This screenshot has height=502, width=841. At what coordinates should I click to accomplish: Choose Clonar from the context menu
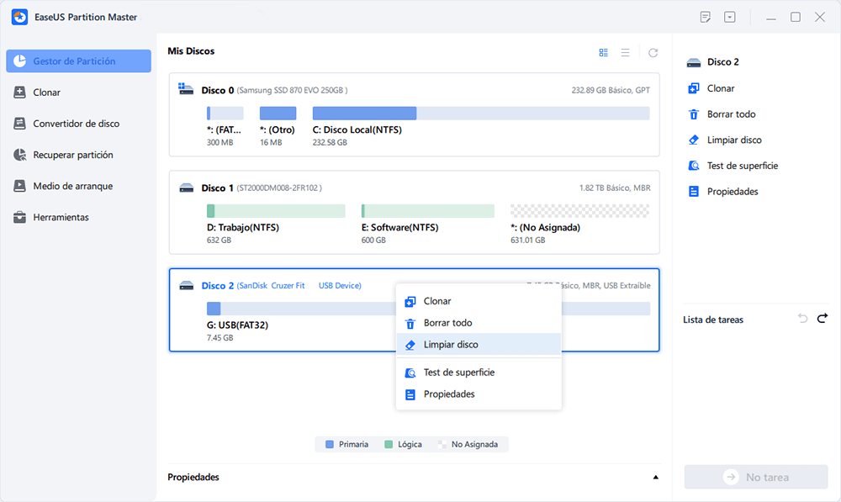click(x=479, y=301)
